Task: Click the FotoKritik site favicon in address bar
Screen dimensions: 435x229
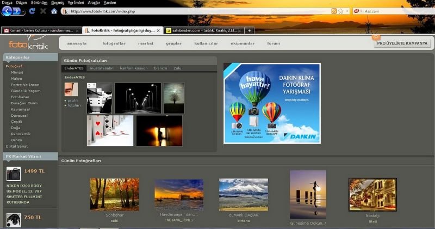Action: click(x=65, y=11)
